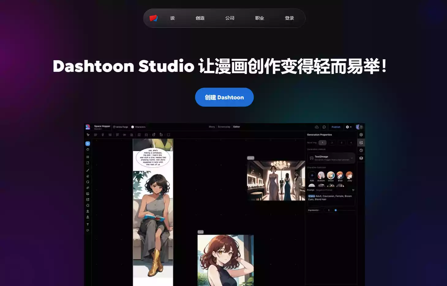
Task: Select image count option 1
Action: click(x=322, y=142)
